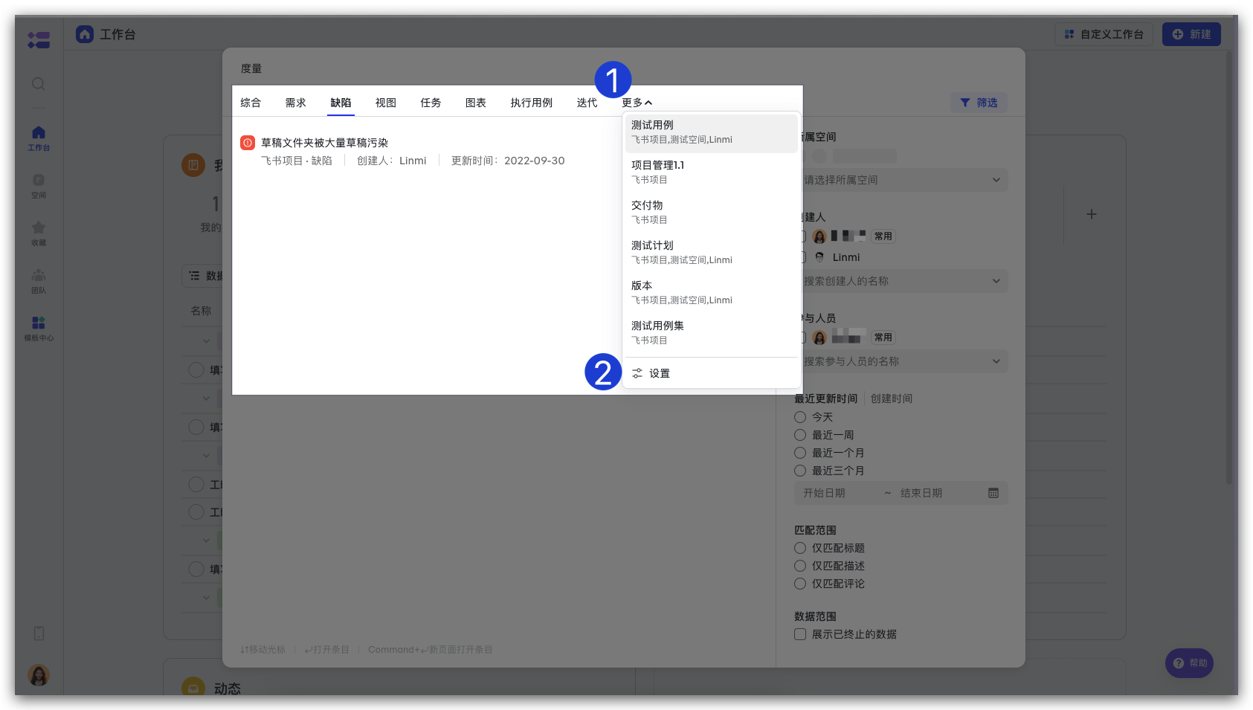Screen dimensions: 1253x710
Task: Open the 空间 sidebar icon
Action: click(39, 186)
